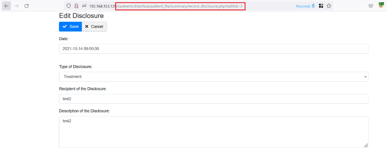Click the address bar URL text
This screenshot has height=159, width=387.
(166, 6)
